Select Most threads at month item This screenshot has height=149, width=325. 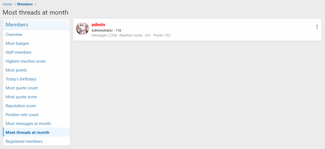(37, 132)
